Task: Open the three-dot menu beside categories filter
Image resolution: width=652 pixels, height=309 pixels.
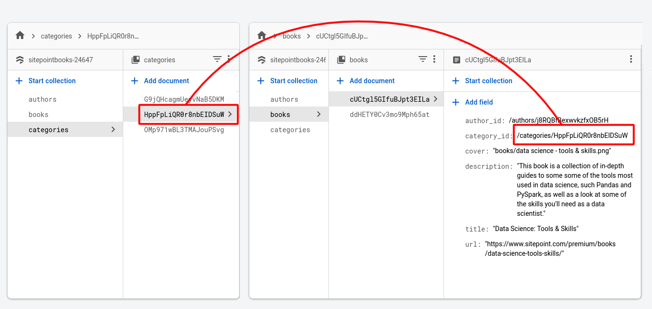Action: (x=229, y=59)
